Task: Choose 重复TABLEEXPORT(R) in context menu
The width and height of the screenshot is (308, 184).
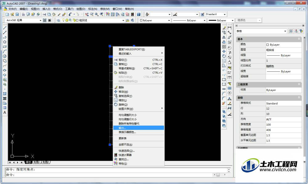Action: click(139, 49)
